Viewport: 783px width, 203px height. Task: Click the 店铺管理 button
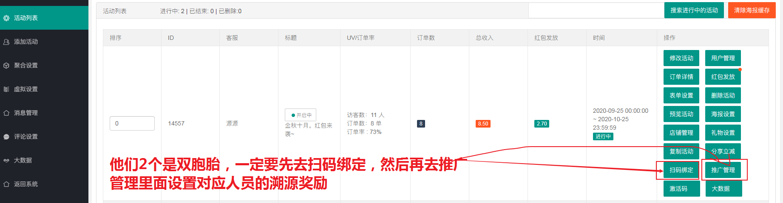[x=681, y=133]
